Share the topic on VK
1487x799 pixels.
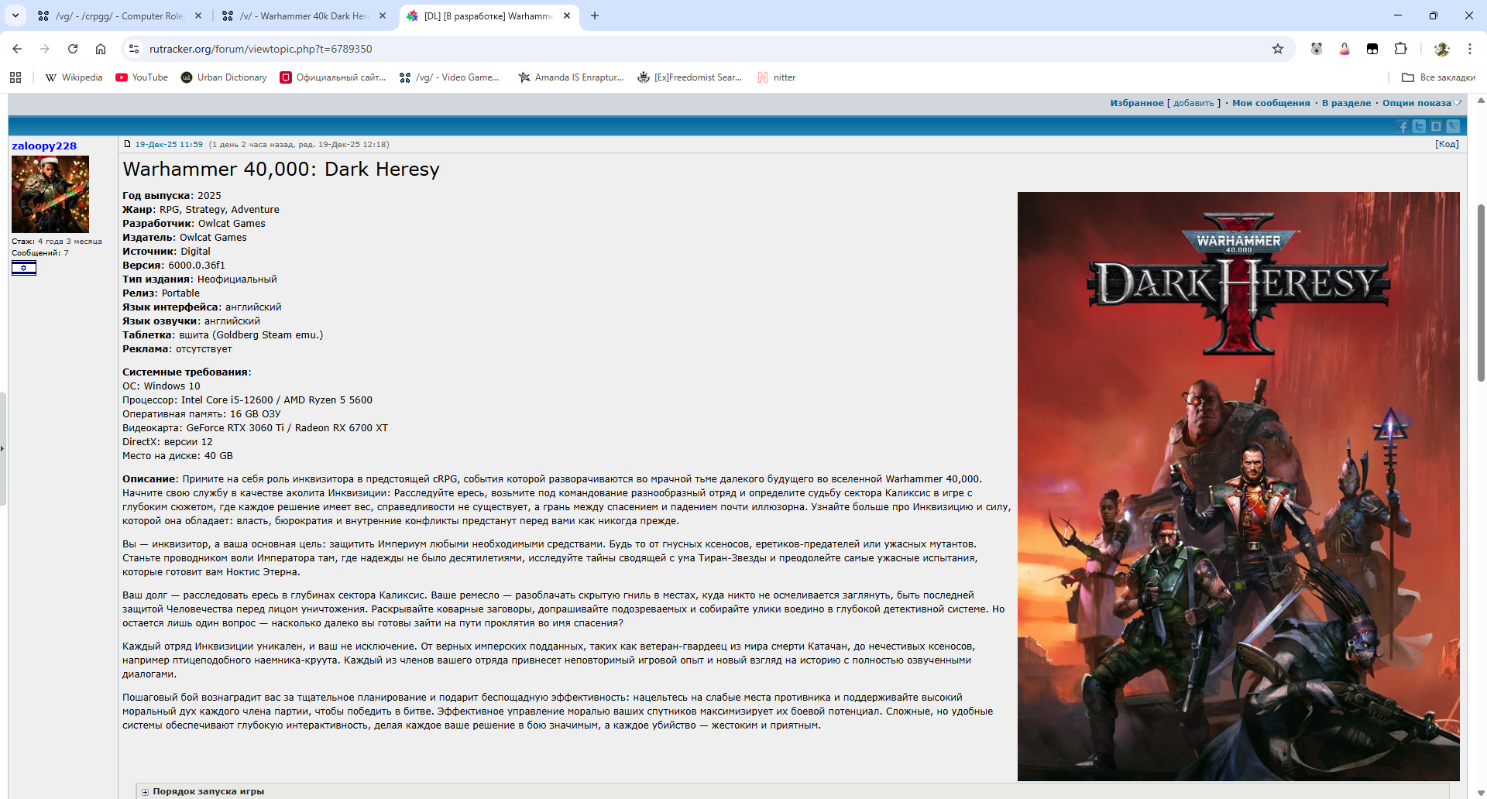[x=1436, y=126]
